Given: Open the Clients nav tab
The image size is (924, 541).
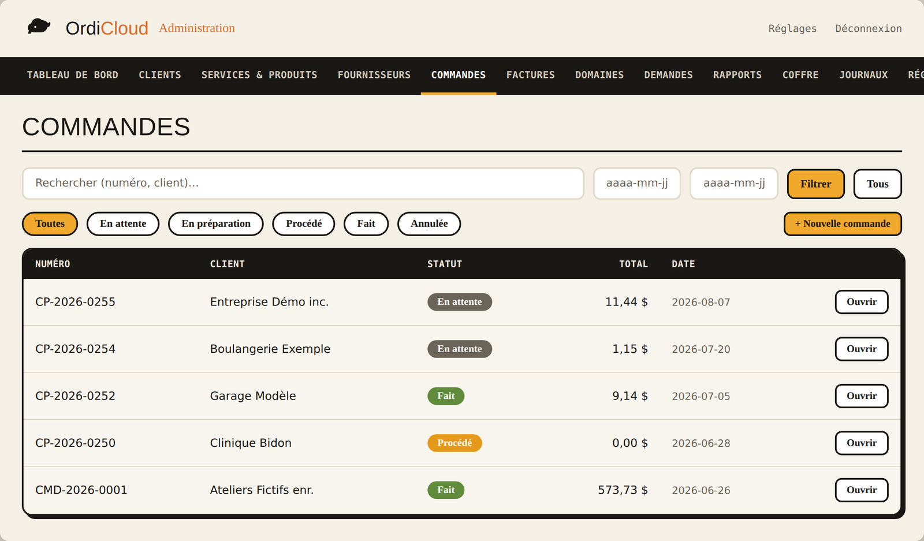Looking at the screenshot, I should (160, 75).
